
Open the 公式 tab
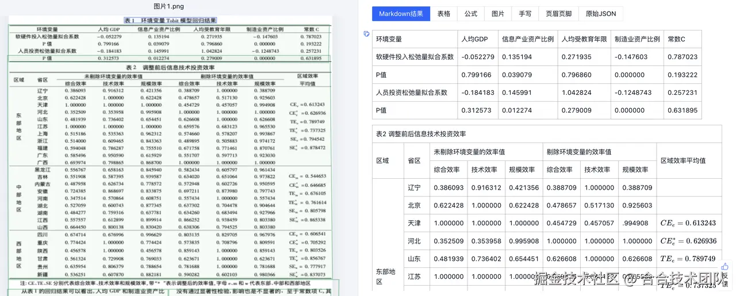pyautogui.click(x=471, y=14)
